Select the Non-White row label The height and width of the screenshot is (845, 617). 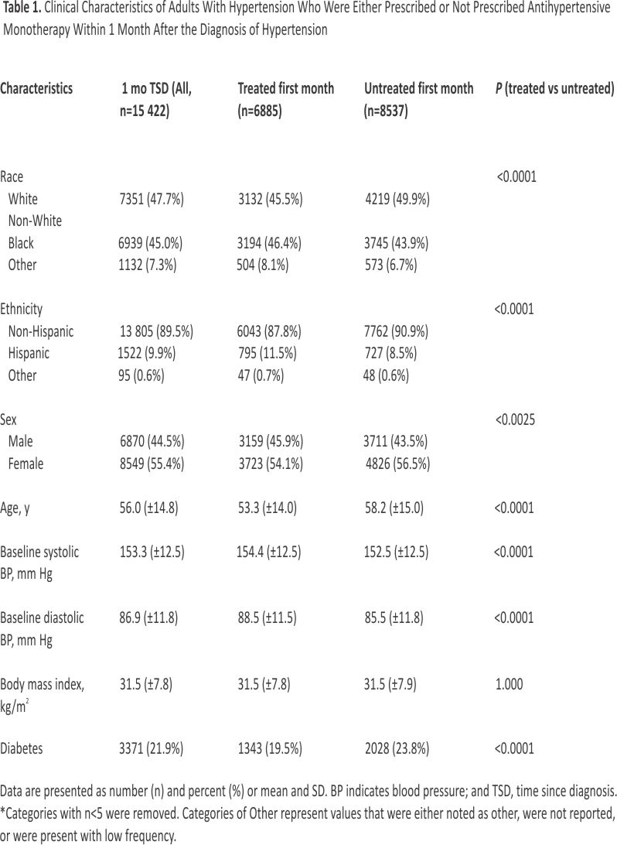click(35, 221)
